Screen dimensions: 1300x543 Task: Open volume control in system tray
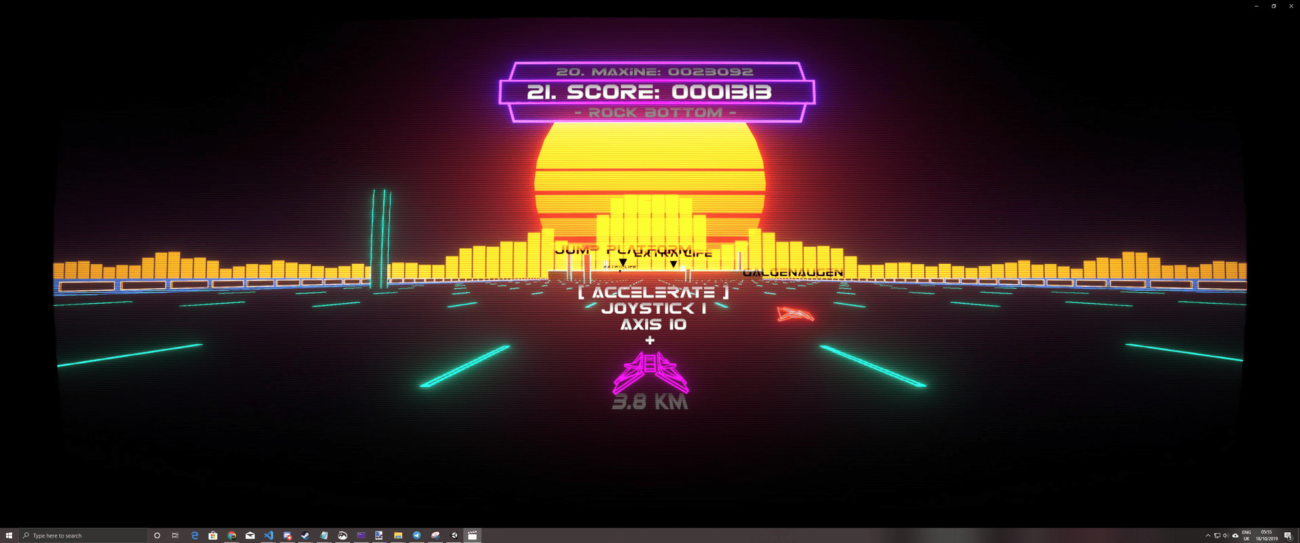(1226, 536)
